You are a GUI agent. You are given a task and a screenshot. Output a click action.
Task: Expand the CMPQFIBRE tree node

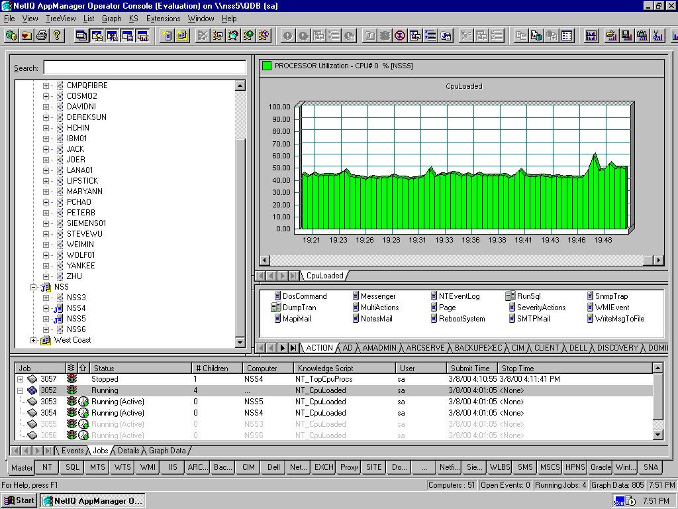point(46,85)
